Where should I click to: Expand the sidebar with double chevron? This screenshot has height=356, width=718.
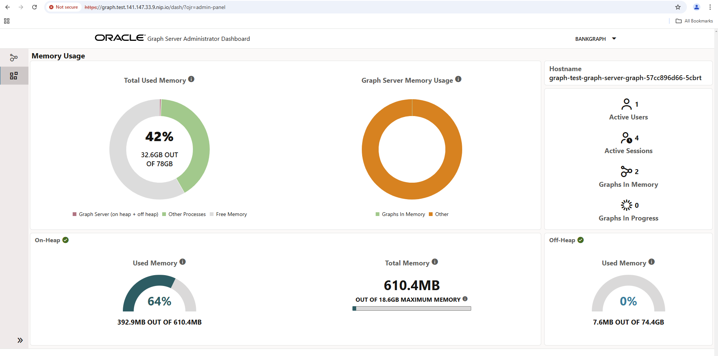click(20, 340)
